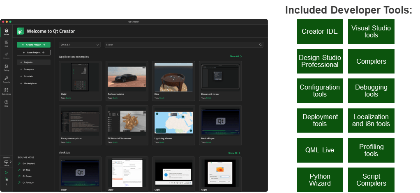Select the Examples tab in Welcome sidebar

(29, 69)
